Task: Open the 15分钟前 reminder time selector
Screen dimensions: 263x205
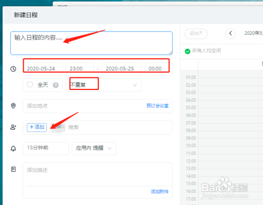Action: [46, 148]
